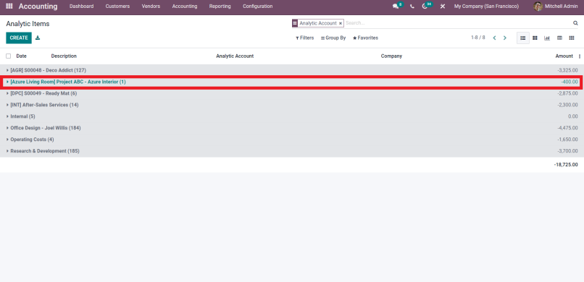
Task: Click the Analytic Items page title
Action: click(28, 24)
